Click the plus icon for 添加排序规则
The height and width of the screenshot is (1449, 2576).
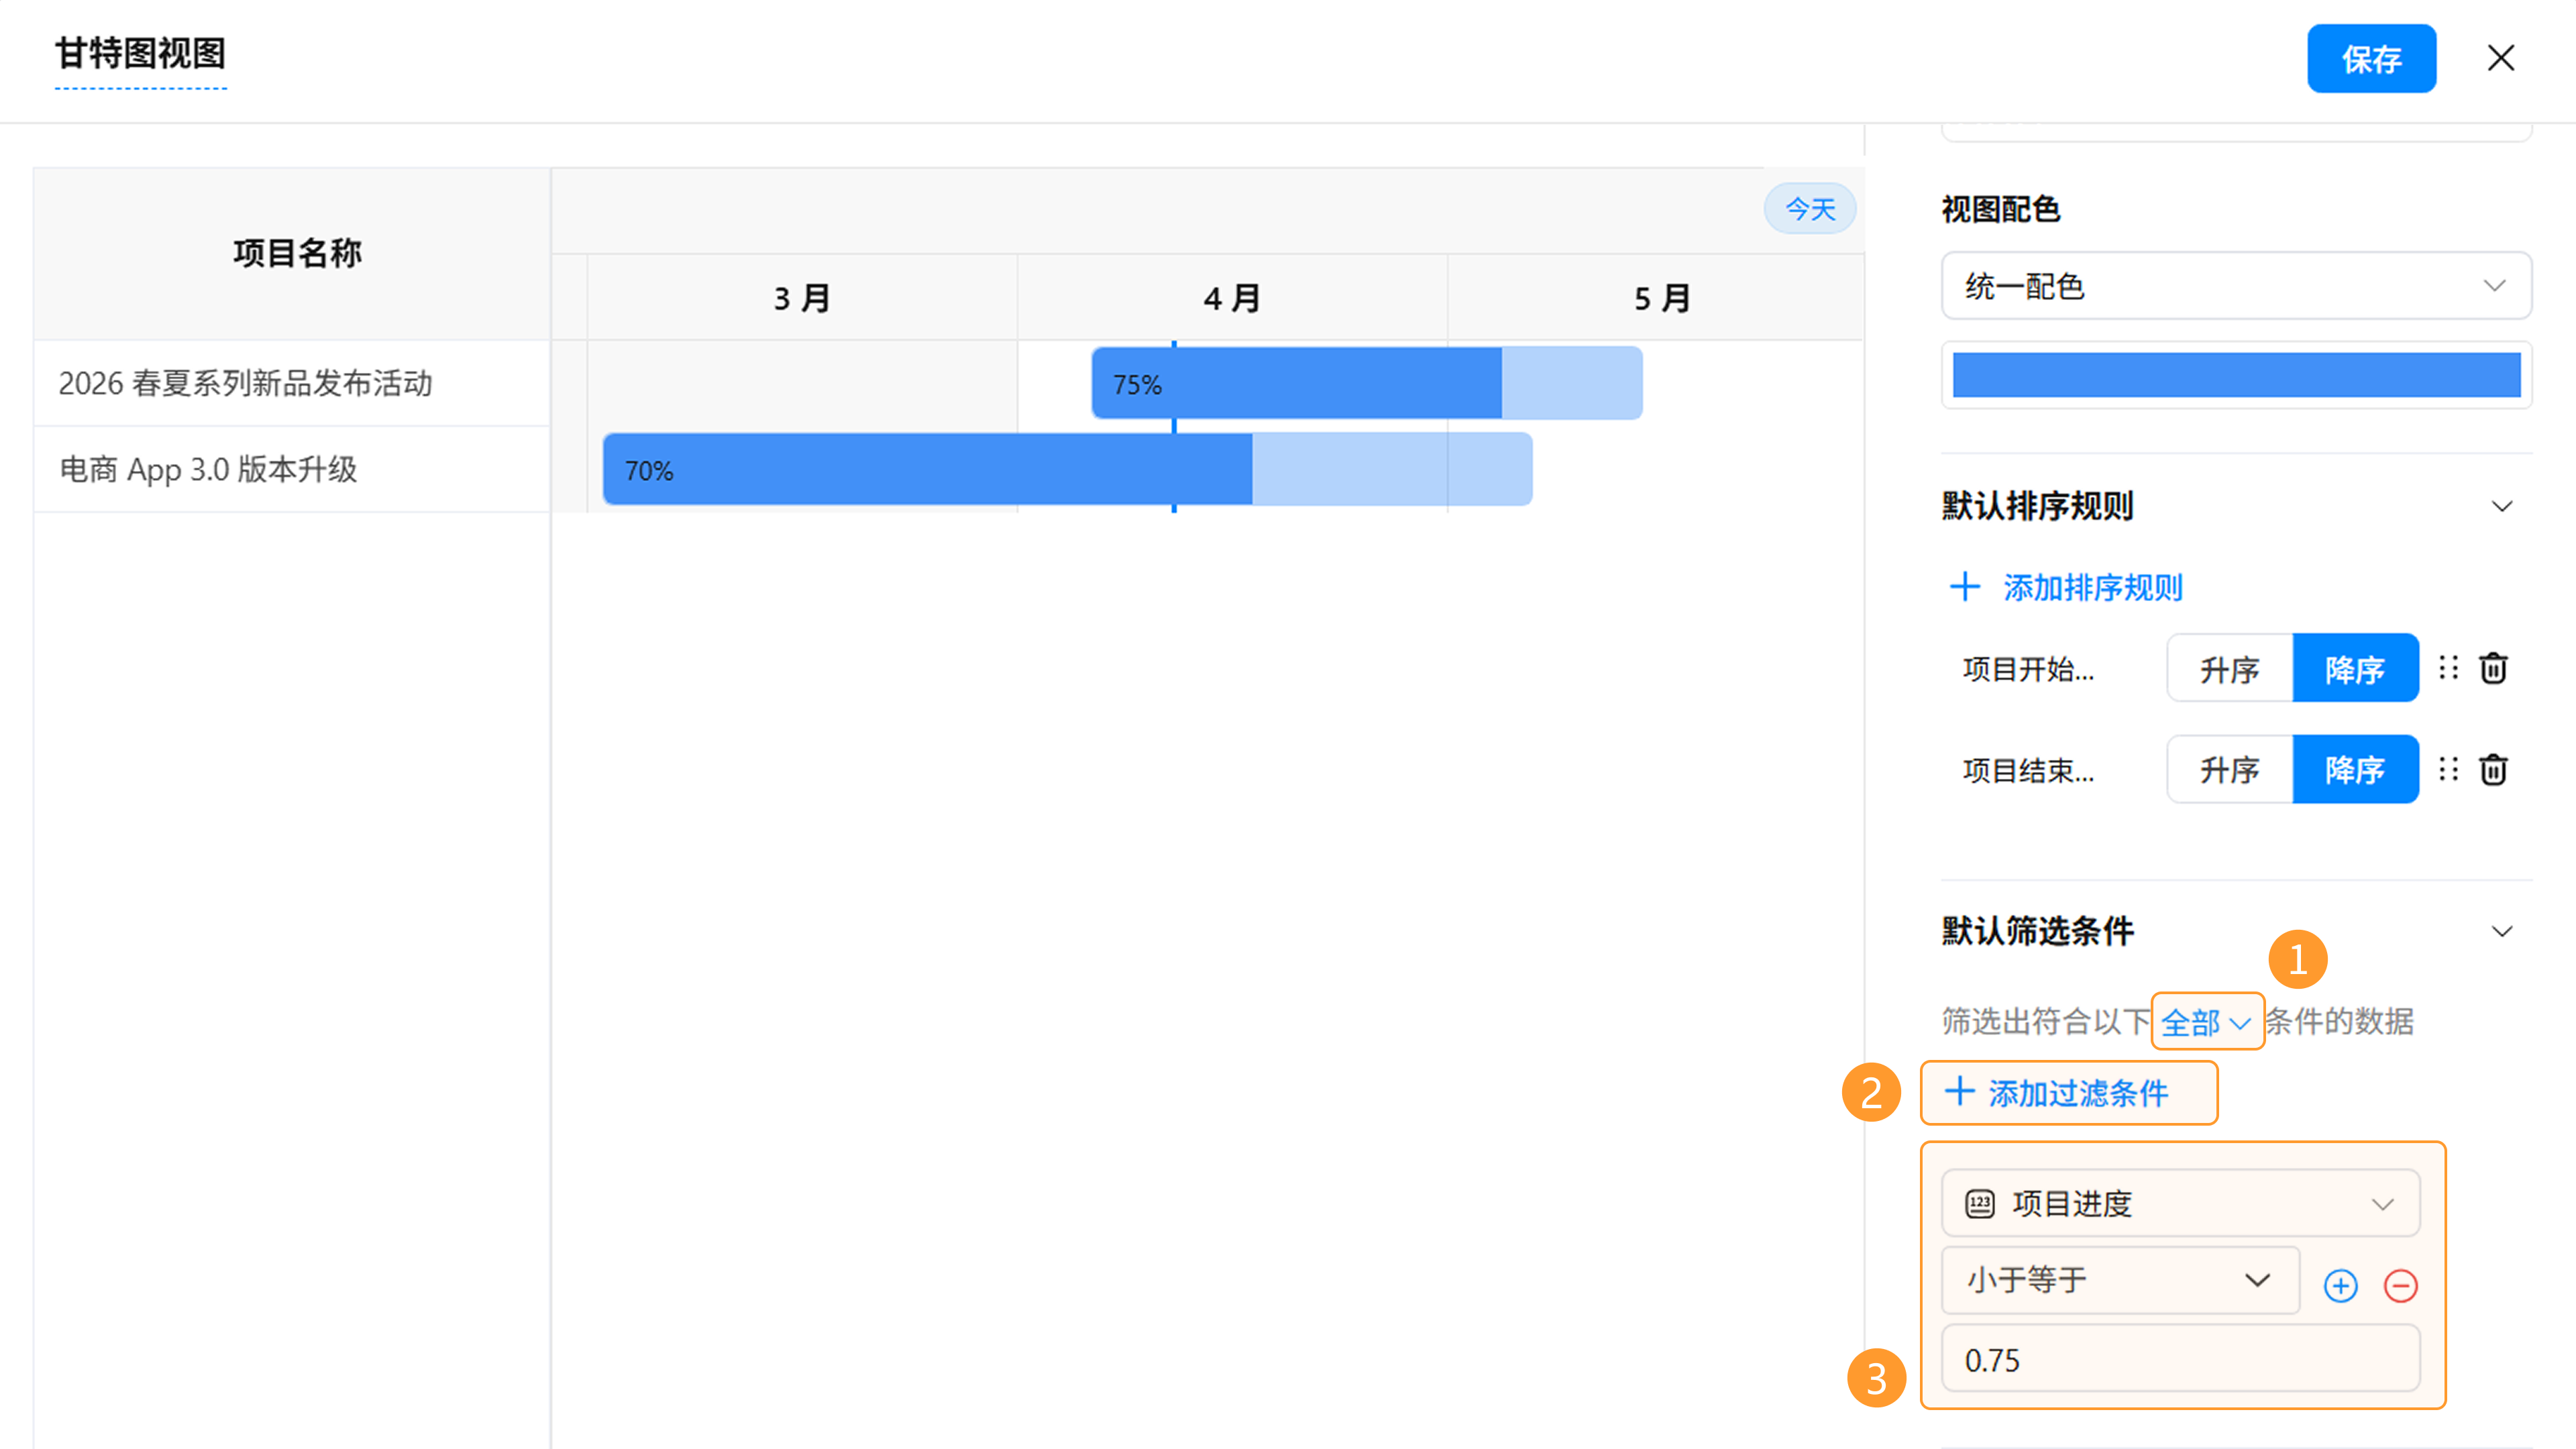click(1965, 587)
